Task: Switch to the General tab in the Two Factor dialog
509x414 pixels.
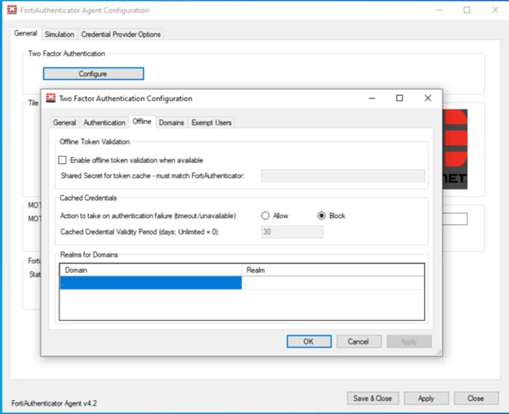Action: pyautogui.click(x=64, y=122)
